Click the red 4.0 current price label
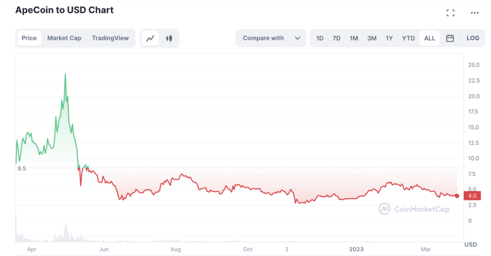Screen dimensions: 491x256 [472, 196]
